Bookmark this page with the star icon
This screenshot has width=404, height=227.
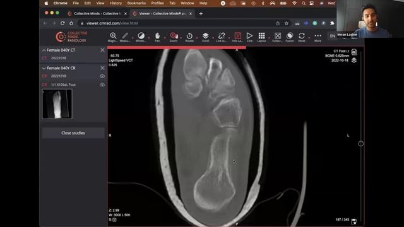pos(286,23)
